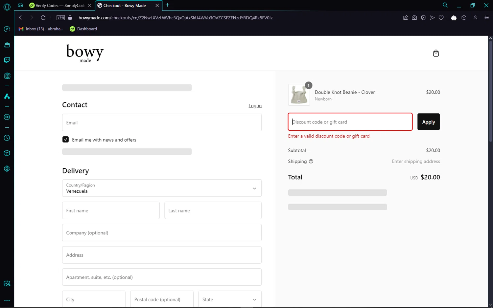Image resolution: width=493 pixels, height=308 pixels.
Task: Click the extensions cube in the address bar
Action: (464, 18)
